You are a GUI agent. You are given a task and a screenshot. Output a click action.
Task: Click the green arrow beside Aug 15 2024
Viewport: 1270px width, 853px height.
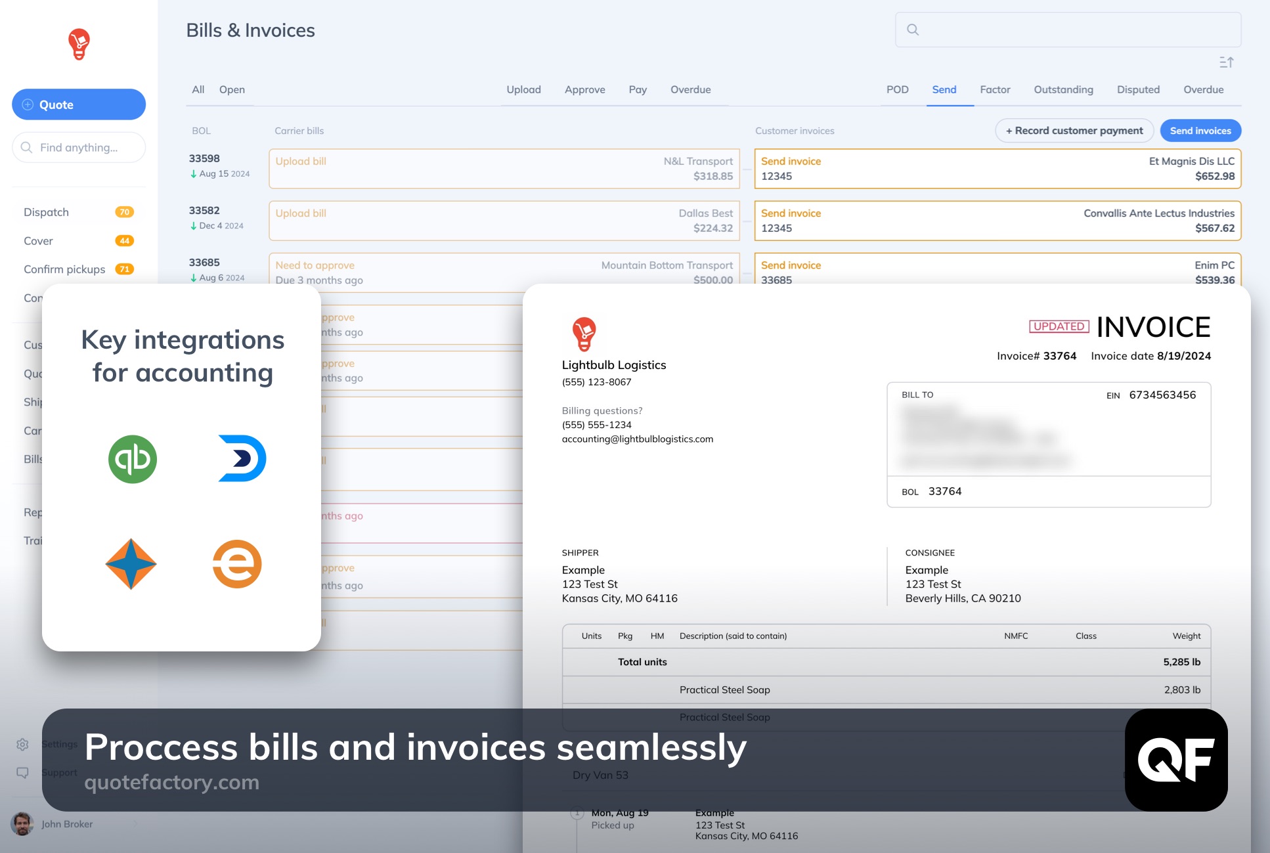193,174
